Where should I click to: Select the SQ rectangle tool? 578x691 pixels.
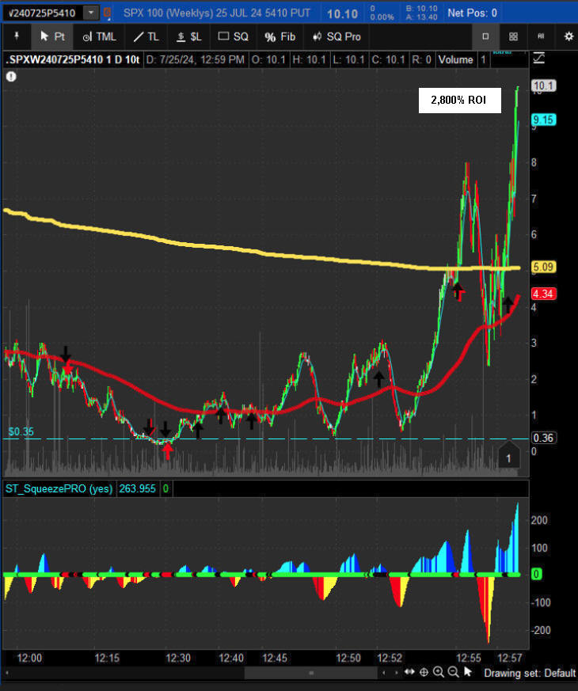point(234,36)
